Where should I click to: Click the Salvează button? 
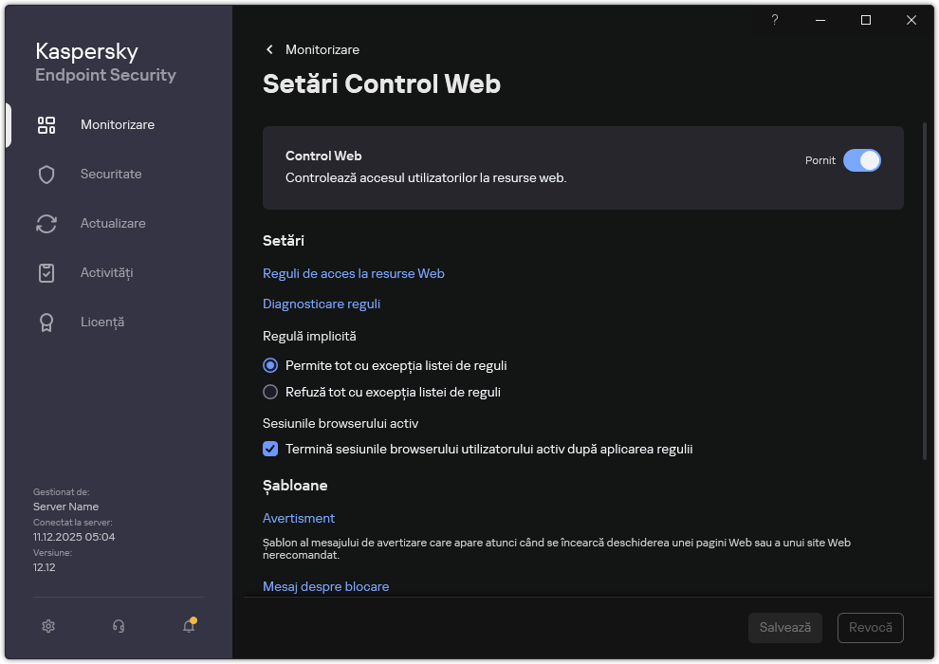point(784,627)
